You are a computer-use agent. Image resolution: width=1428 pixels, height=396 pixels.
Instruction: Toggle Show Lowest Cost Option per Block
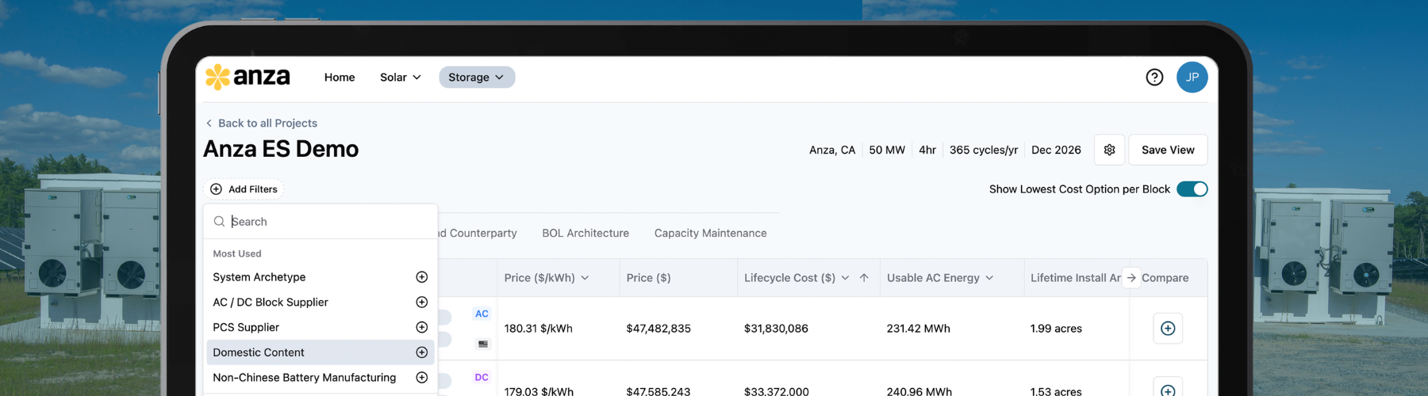1192,189
